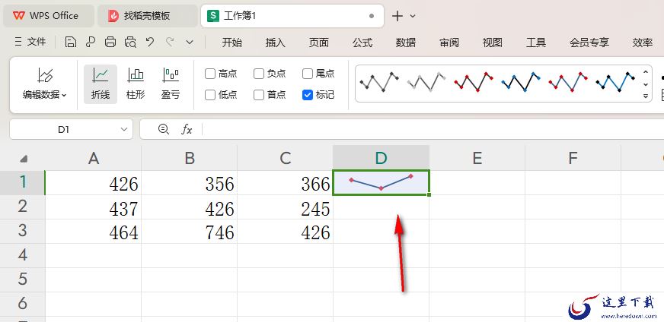The height and width of the screenshot is (322, 664).
Task: Click cell A2 with value 437
Action: 94,207
